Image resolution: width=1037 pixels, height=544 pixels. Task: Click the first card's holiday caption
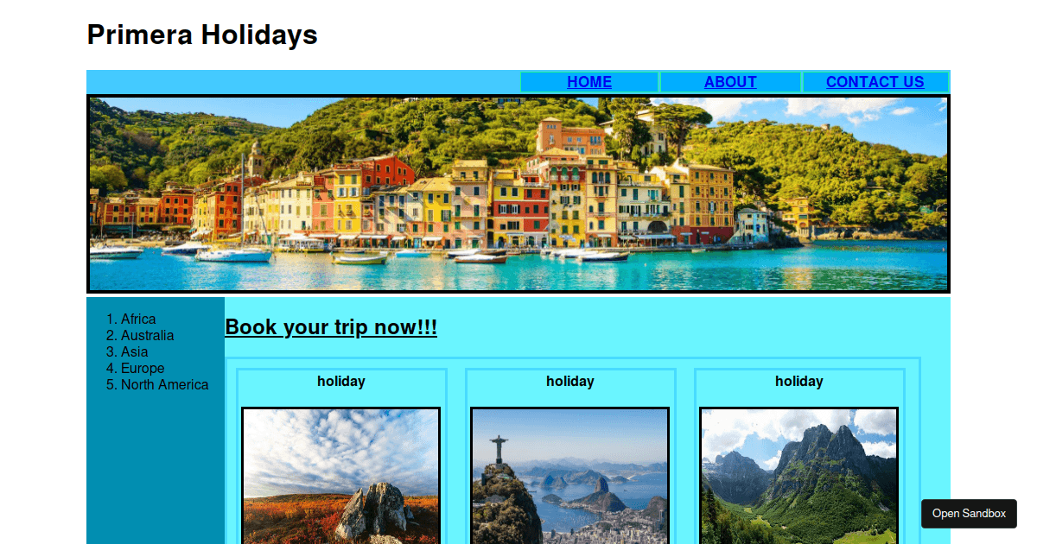pos(341,382)
